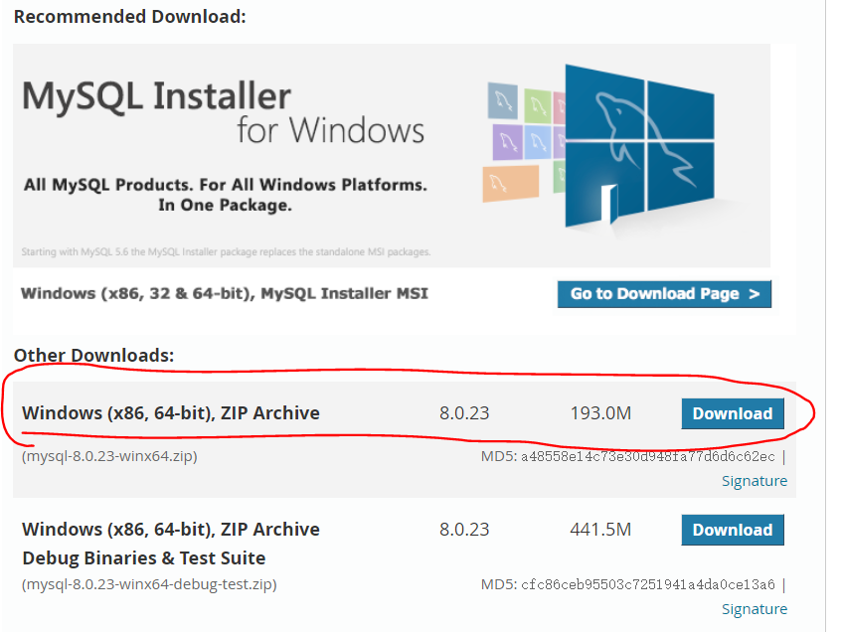The height and width of the screenshot is (632, 842).
Task: Select the Windows Installer MSI label text
Action: pyautogui.click(x=225, y=294)
